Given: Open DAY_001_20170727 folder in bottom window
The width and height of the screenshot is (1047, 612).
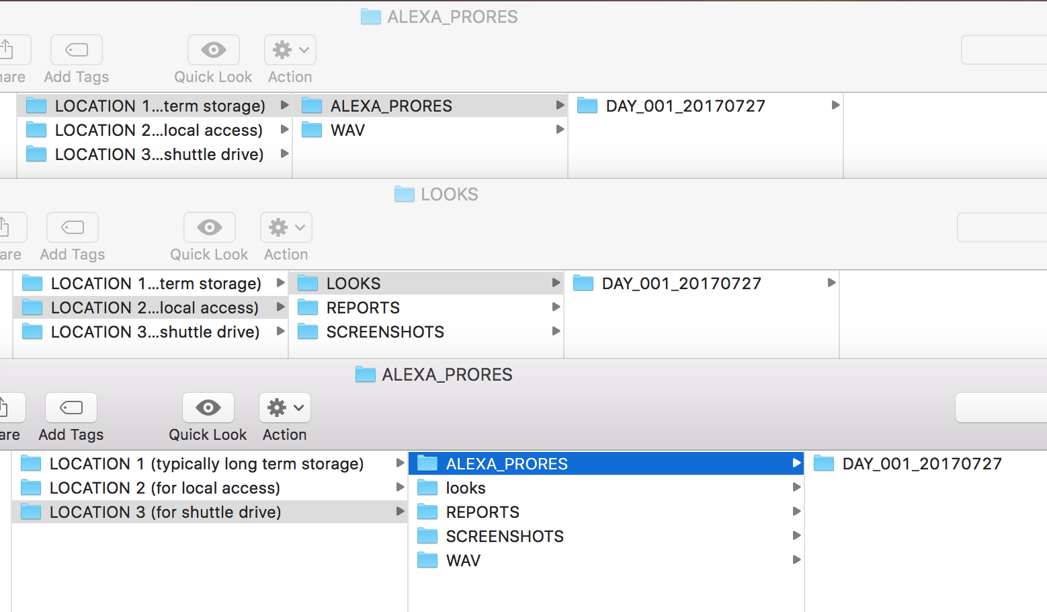Looking at the screenshot, I should coord(921,464).
